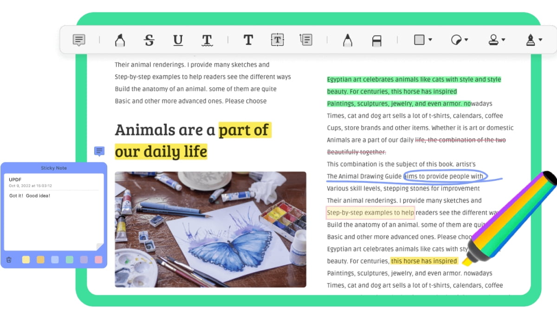The width and height of the screenshot is (557, 313).
Task: Select the Pencil drawing tool
Action: tap(347, 40)
